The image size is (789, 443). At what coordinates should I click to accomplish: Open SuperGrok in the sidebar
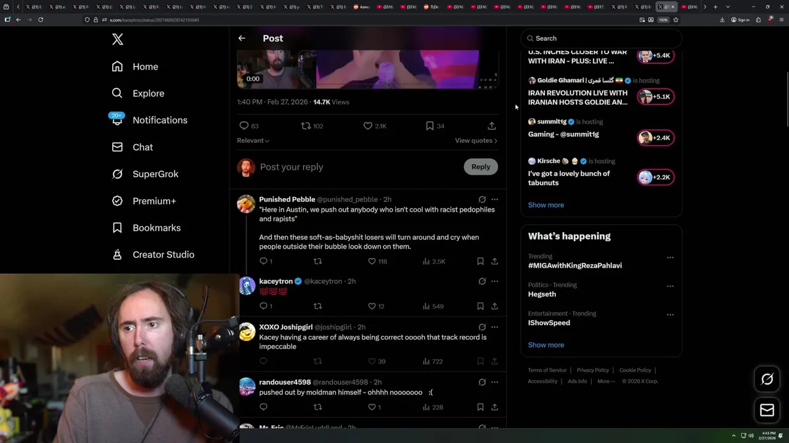[x=145, y=174]
